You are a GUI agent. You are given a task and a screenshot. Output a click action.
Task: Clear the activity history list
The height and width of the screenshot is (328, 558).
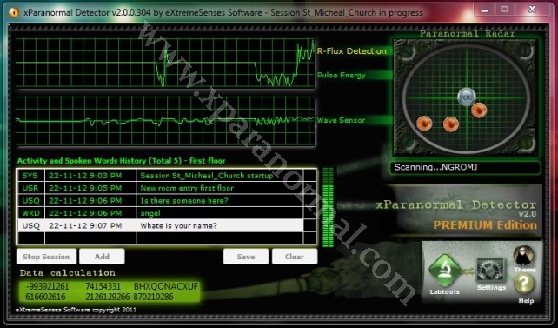[x=295, y=257]
